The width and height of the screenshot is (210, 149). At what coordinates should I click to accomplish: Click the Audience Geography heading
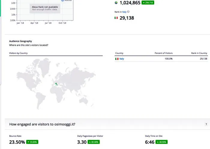(20, 41)
